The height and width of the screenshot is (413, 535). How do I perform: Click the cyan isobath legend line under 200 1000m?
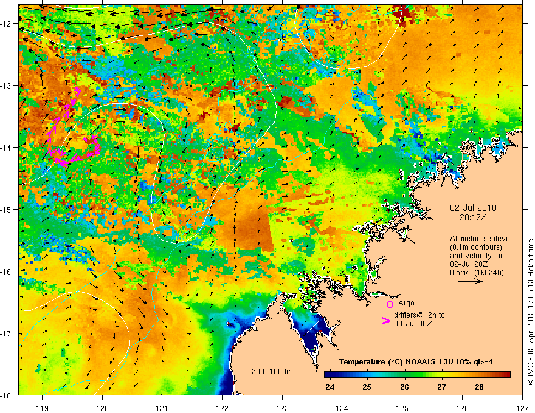click(x=264, y=378)
